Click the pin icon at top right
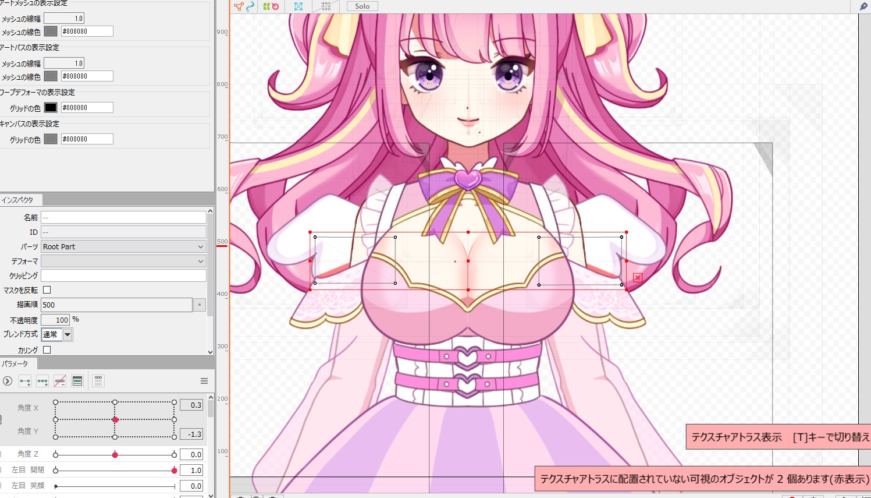Viewport: 871px width, 498px height. [863, 6]
